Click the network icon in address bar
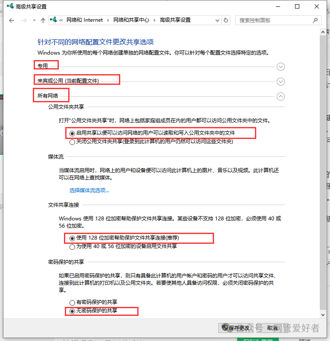This screenshot has width=330, height=341. (53, 20)
